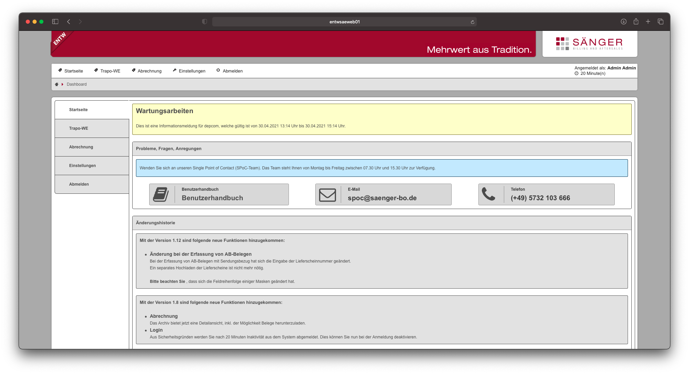This screenshot has height=374, width=689.
Task: Open a new tab with the plus icon
Action: coord(648,22)
